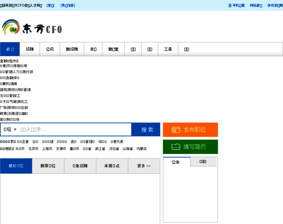Expand the 更多 >> jobs tab
The image size is (283, 224).
coord(144,166)
